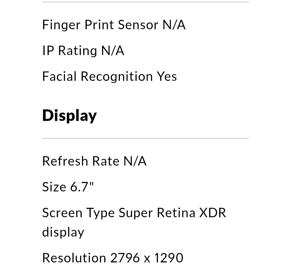Click the word "display" under Screen Type
Viewport: 291px width, 275px height.
tap(63, 232)
